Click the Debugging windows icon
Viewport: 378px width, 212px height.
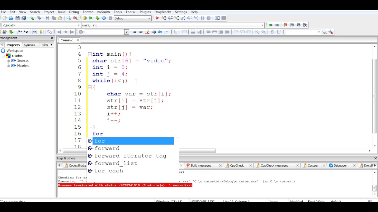pos(217,18)
